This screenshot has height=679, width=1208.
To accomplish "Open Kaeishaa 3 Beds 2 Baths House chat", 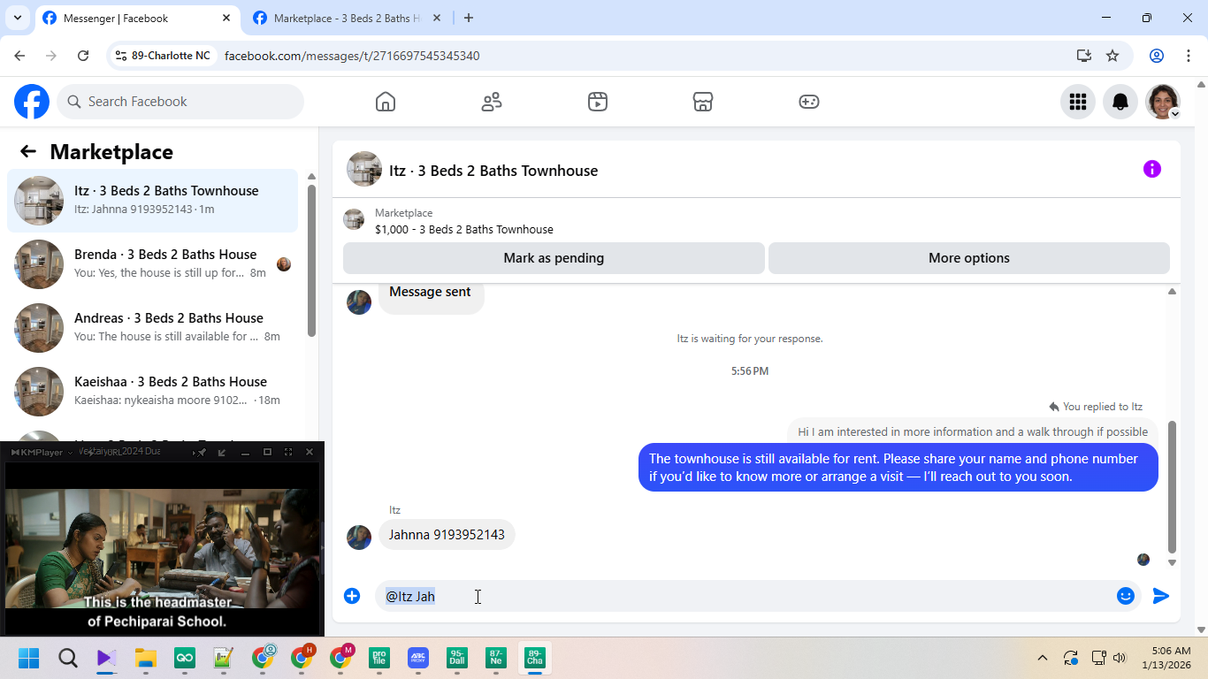I will pos(153,392).
